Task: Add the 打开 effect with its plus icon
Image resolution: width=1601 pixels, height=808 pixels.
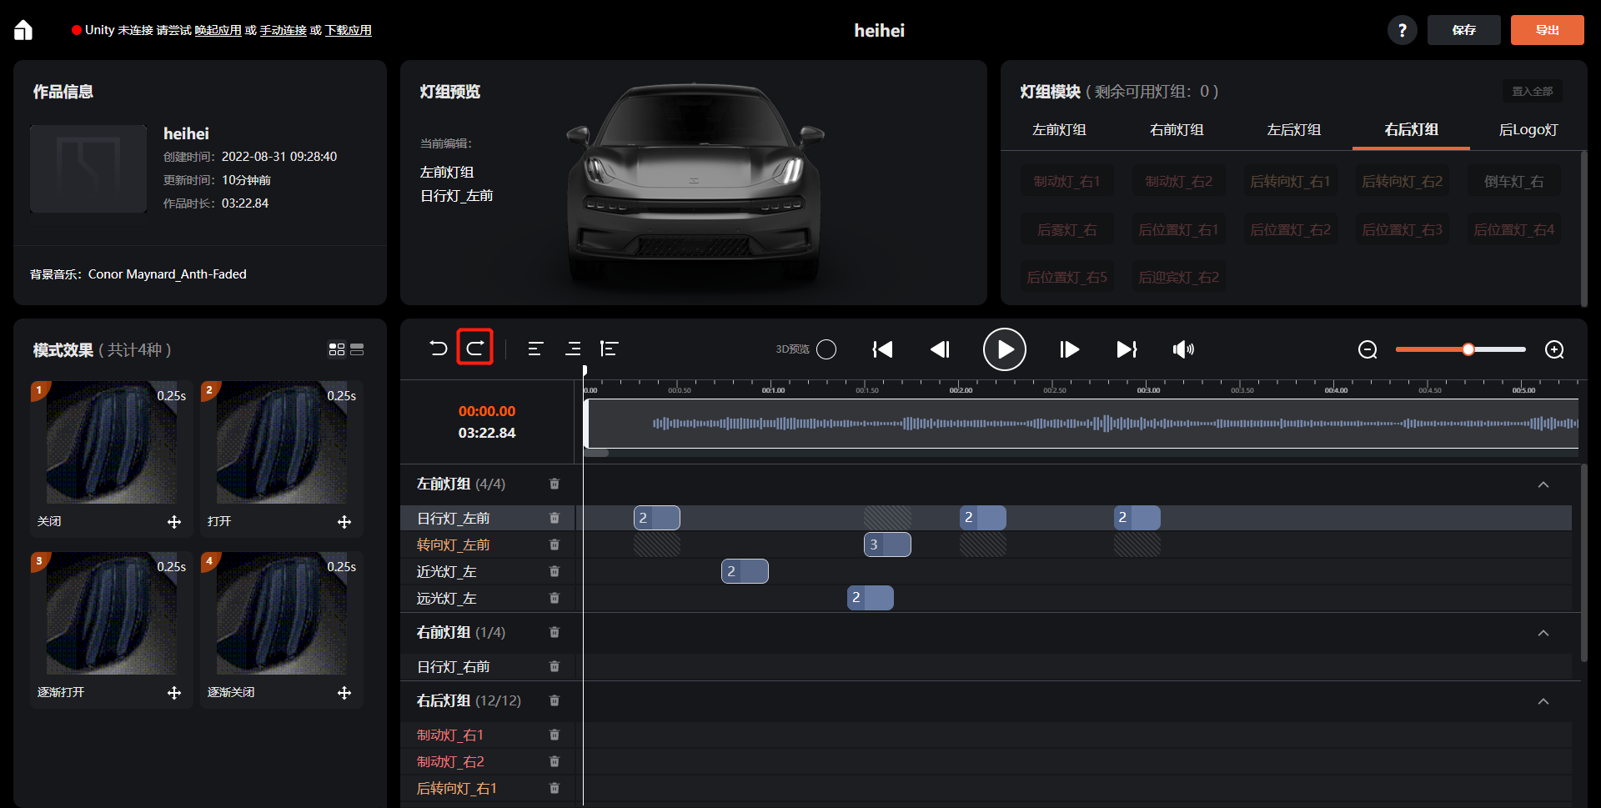Action: 344,522
